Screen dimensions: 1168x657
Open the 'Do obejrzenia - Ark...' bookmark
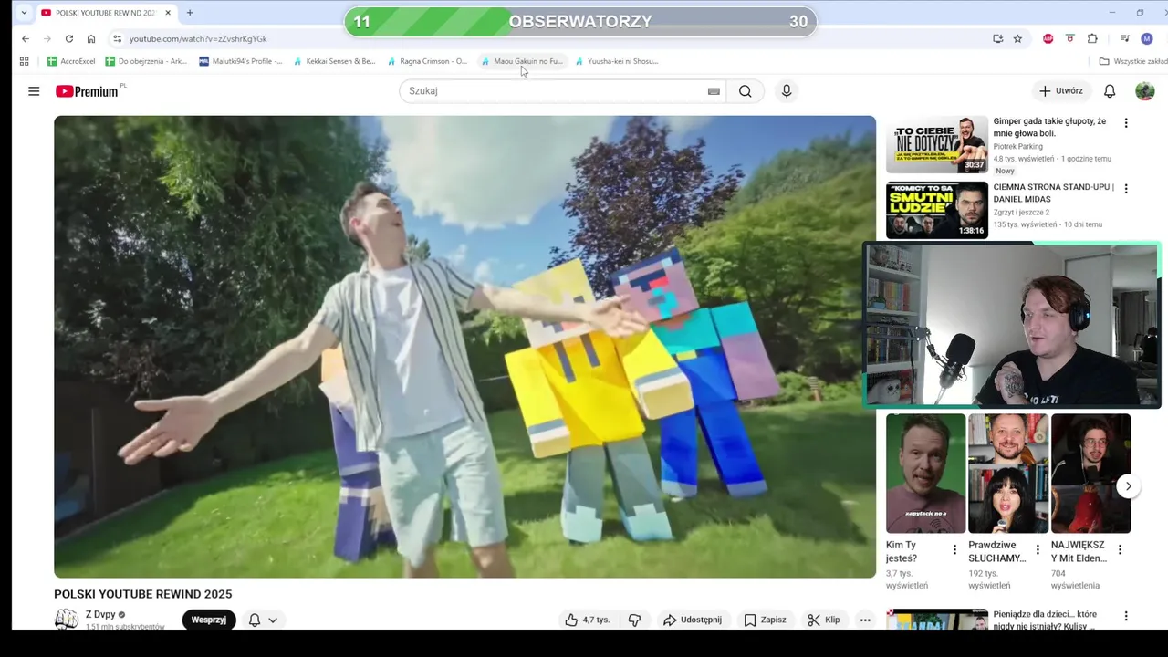pyautogui.click(x=146, y=61)
